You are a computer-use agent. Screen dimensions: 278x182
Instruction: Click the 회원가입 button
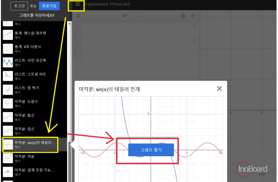coord(49,6)
